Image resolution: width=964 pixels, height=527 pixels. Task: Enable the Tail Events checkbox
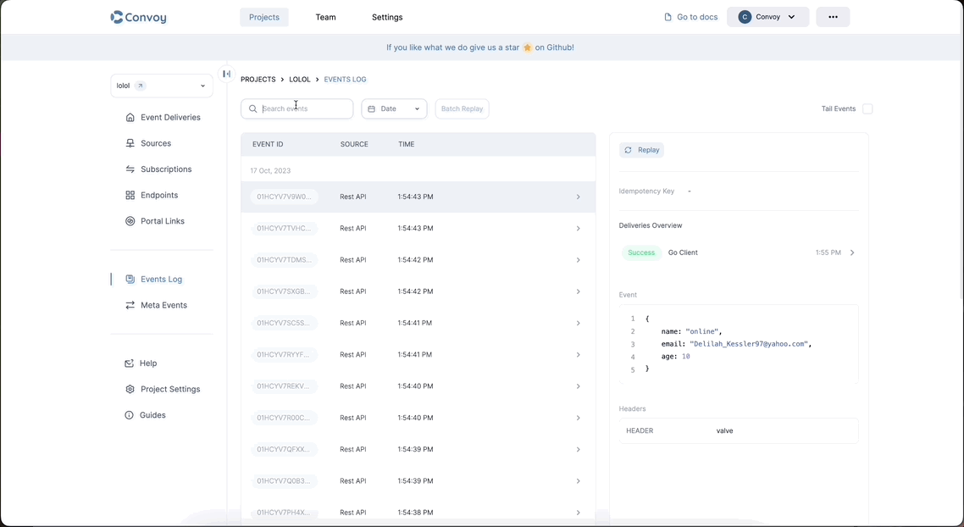[867, 108]
